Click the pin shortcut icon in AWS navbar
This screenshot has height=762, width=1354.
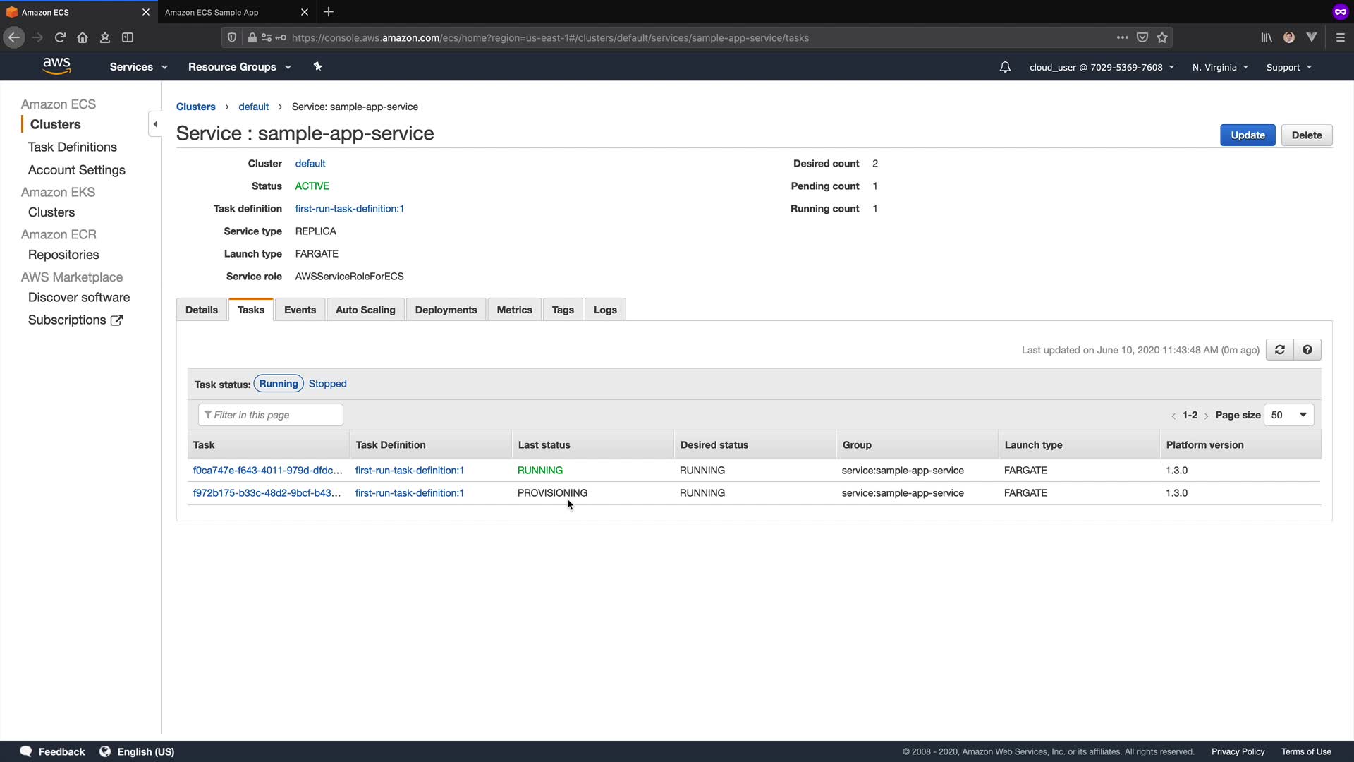(x=317, y=66)
